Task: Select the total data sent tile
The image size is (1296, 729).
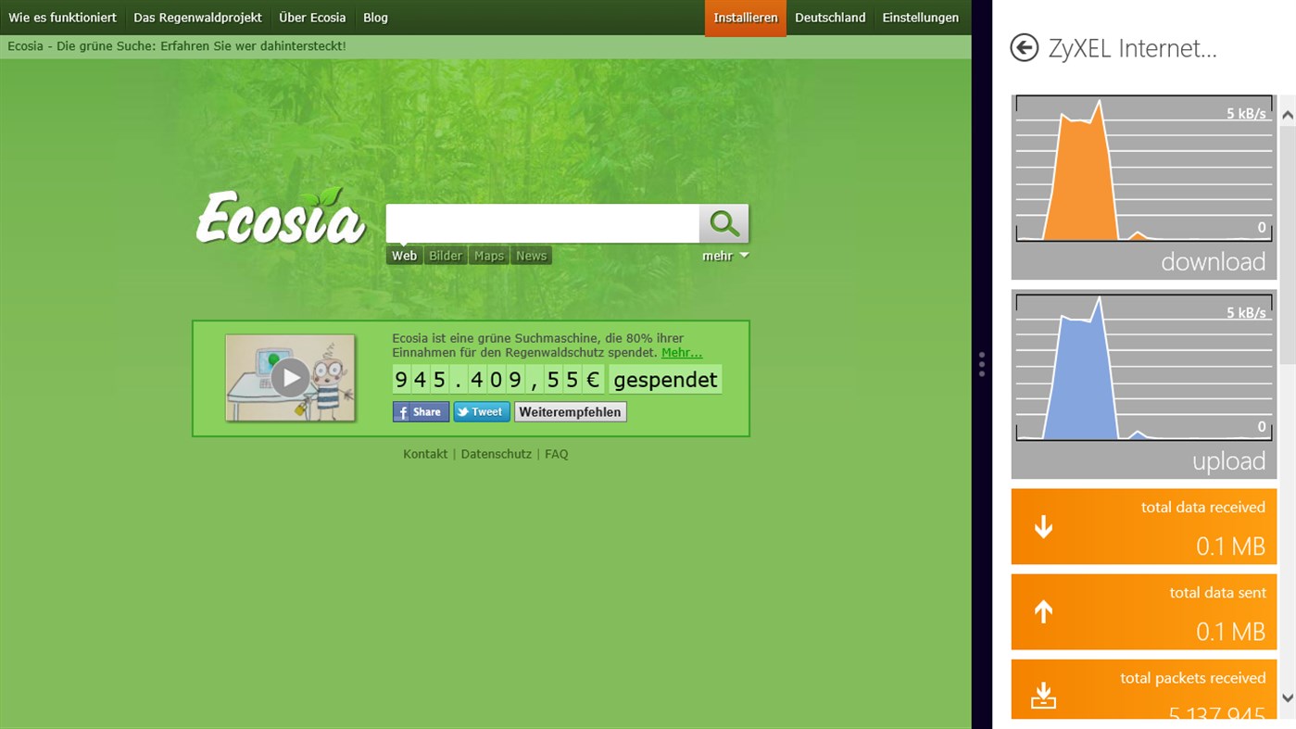Action: coord(1143,612)
